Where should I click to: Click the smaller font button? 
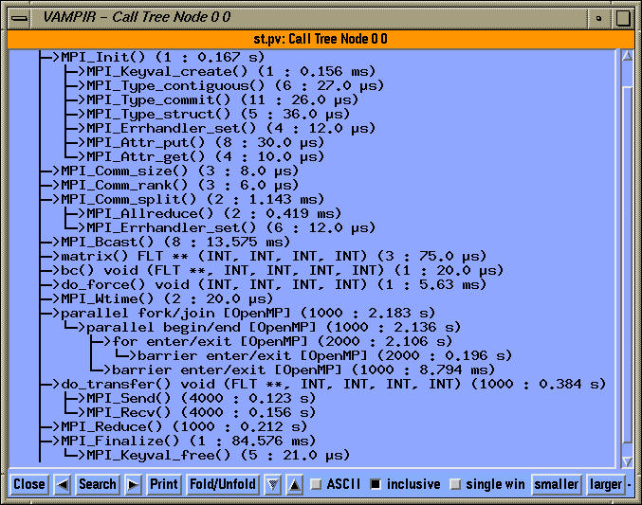click(x=556, y=484)
